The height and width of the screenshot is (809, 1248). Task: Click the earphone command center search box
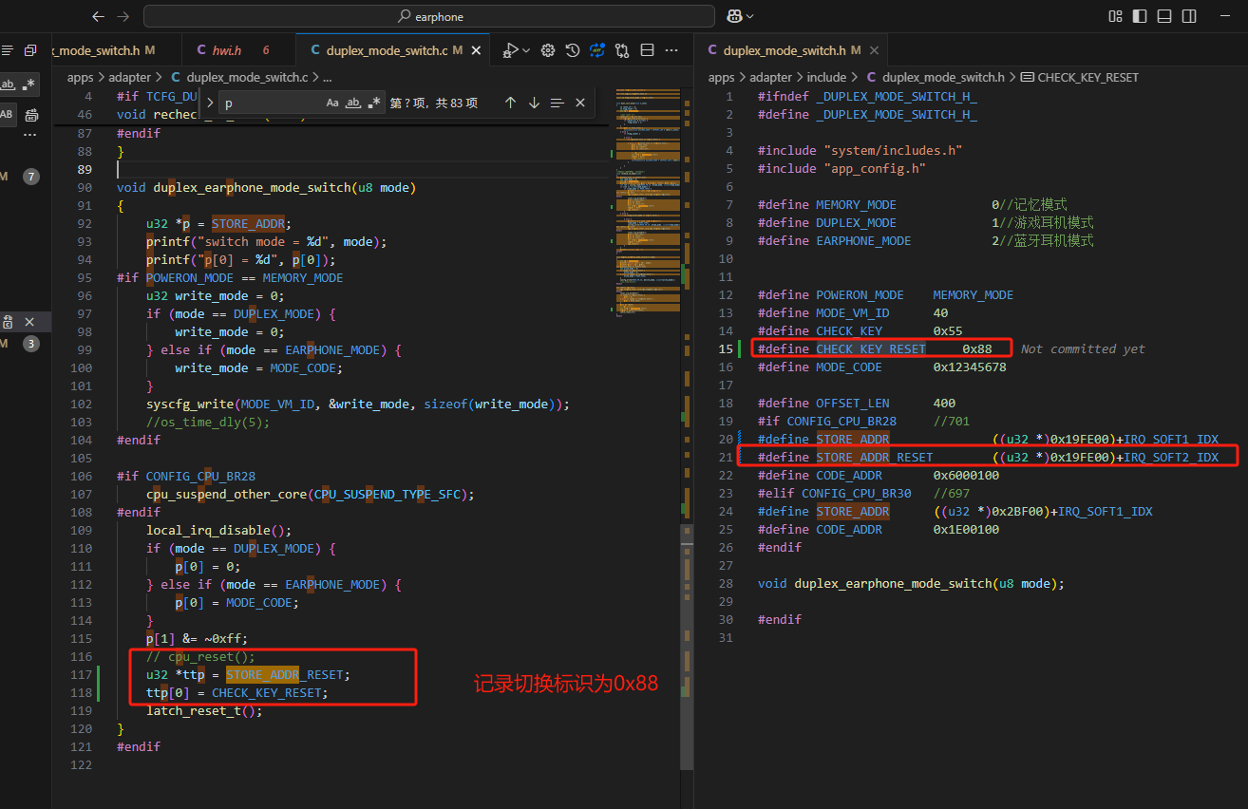point(429,16)
